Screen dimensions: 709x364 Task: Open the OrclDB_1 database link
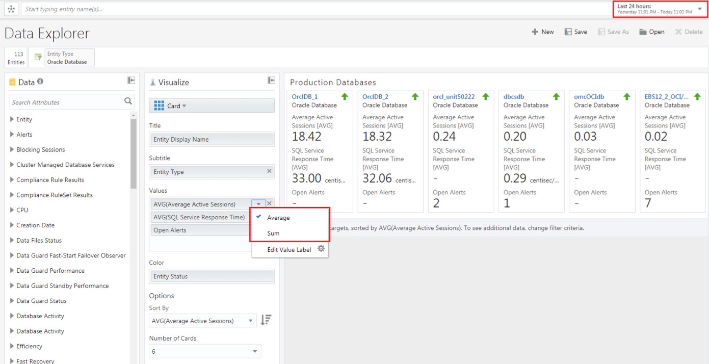point(305,96)
